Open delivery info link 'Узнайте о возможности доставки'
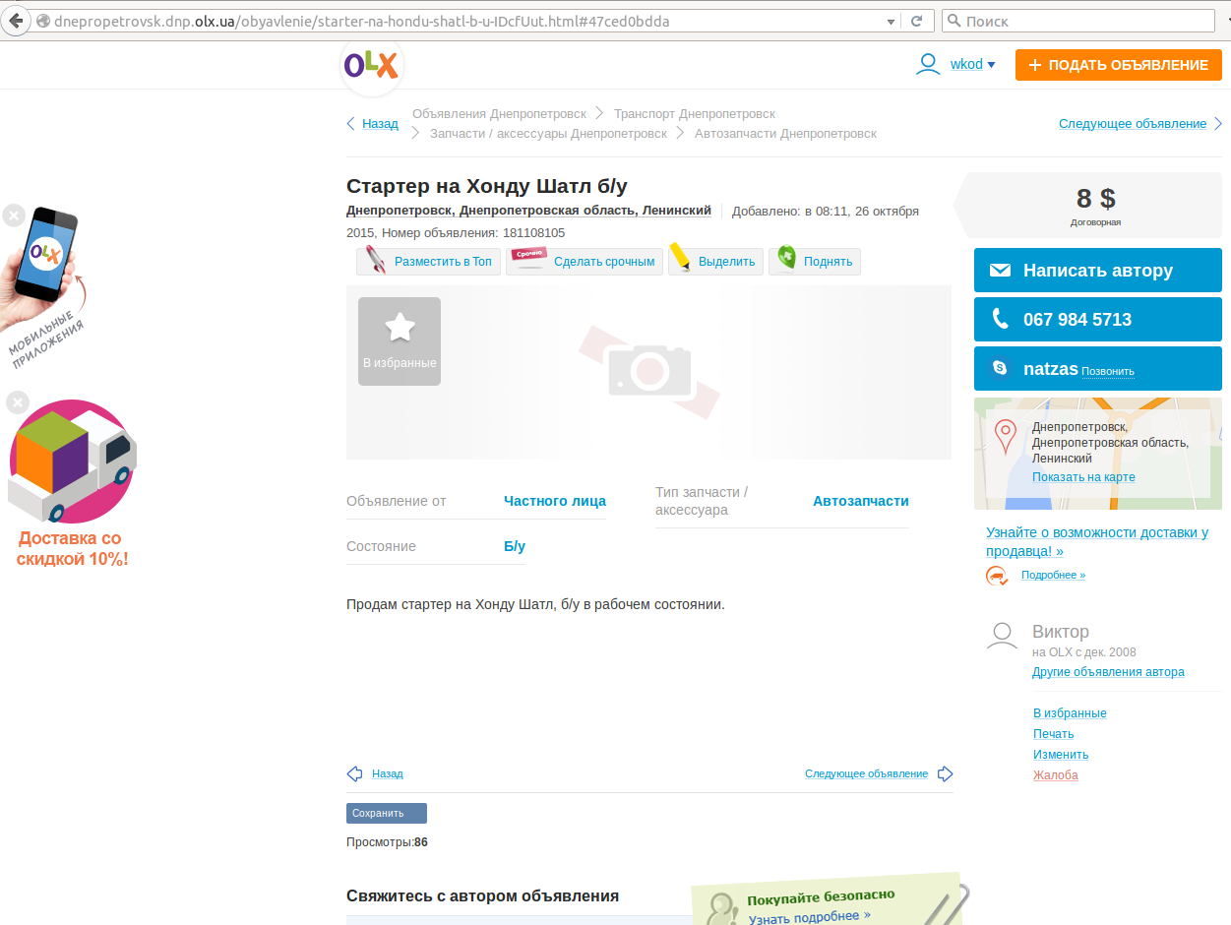The image size is (1231, 925). pyautogui.click(x=1097, y=541)
